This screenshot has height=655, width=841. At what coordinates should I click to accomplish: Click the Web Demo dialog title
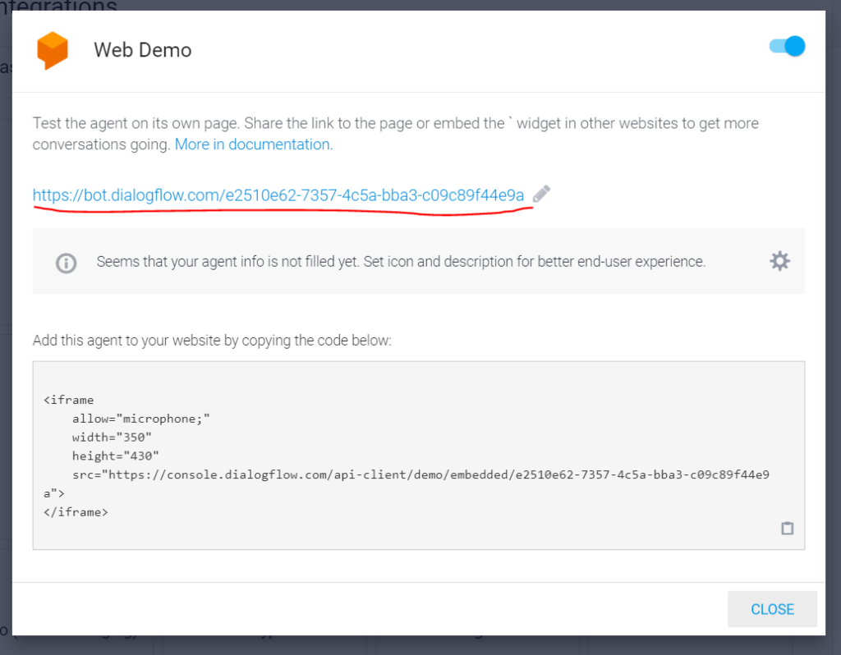(x=143, y=50)
